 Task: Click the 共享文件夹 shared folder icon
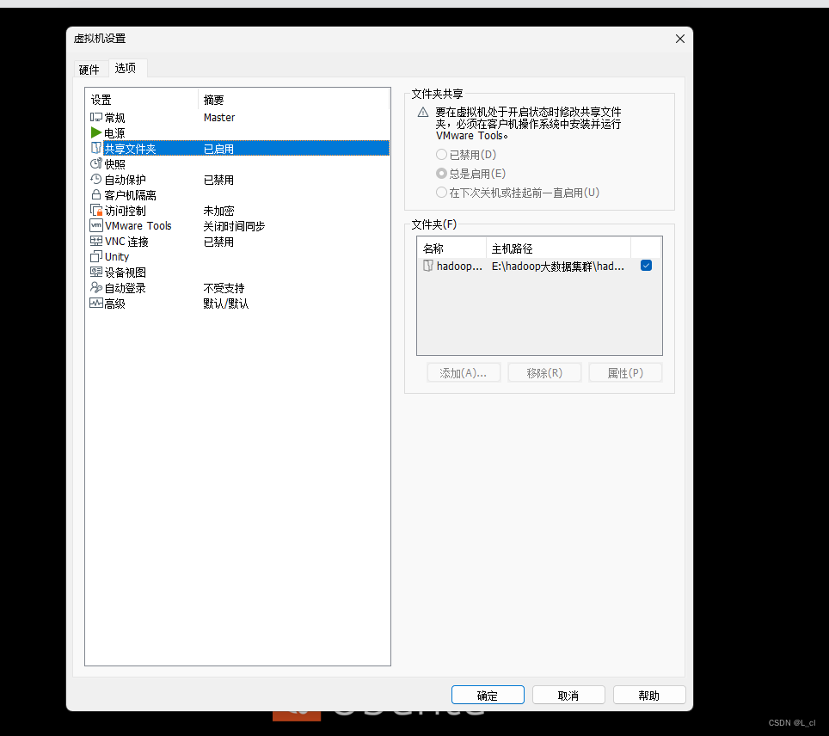pos(95,148)
